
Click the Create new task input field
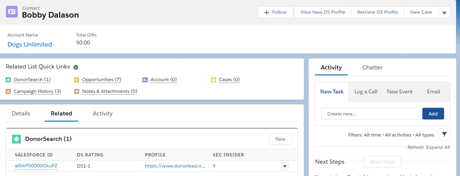pos(369,114)
